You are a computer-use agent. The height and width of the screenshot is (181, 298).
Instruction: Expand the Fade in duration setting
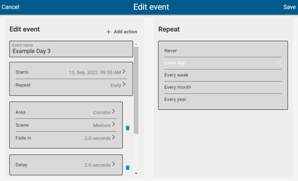point(66,138)
